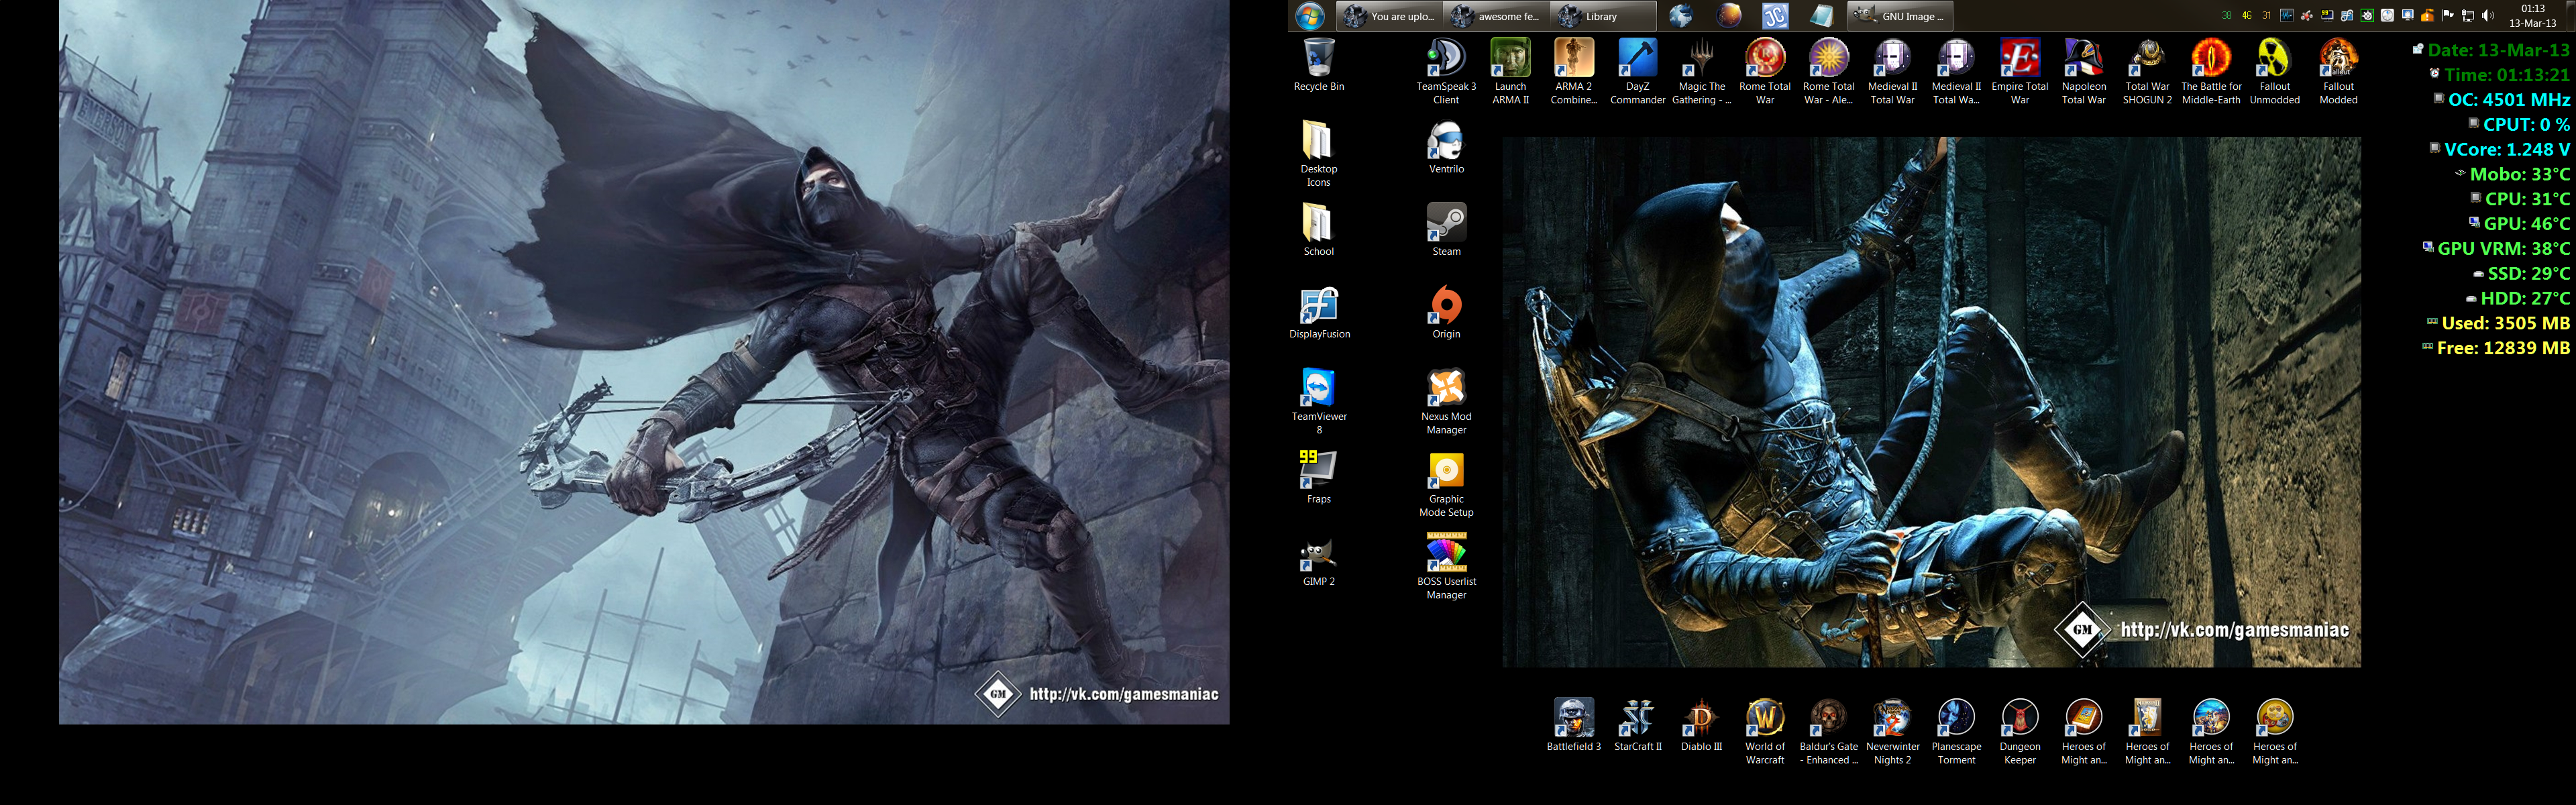Open the ARMA 2 Combined shortcut
2576x805 pixels.
[x=1573, y=72]
